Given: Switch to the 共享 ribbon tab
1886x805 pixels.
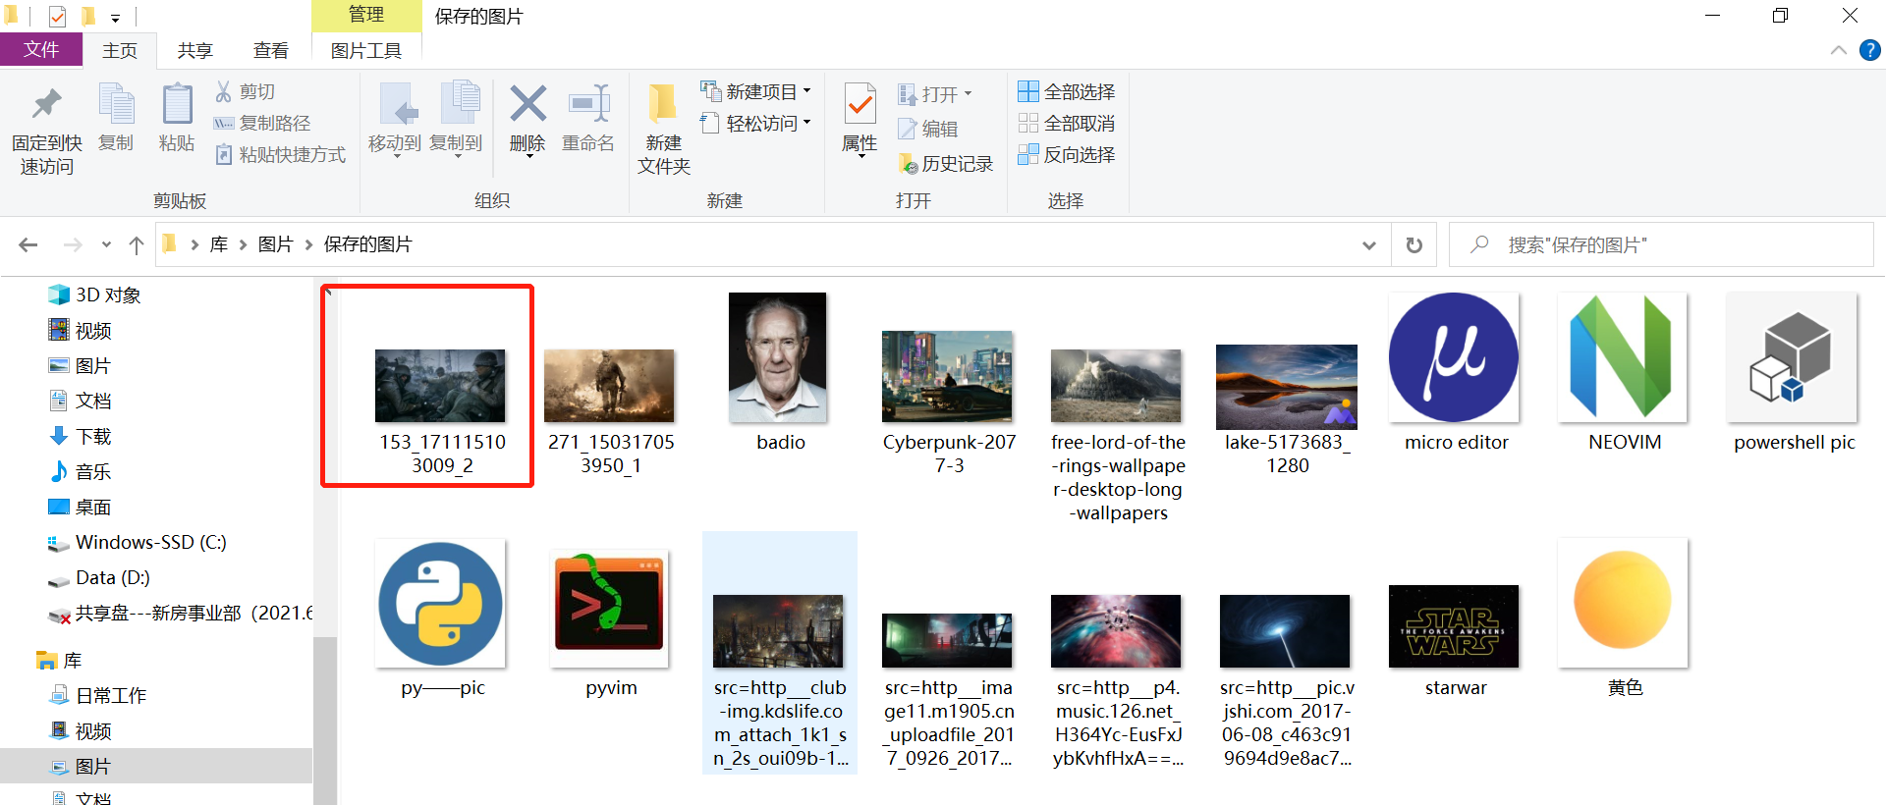Looking at the screenshot, I should click(x=195, y=51).
